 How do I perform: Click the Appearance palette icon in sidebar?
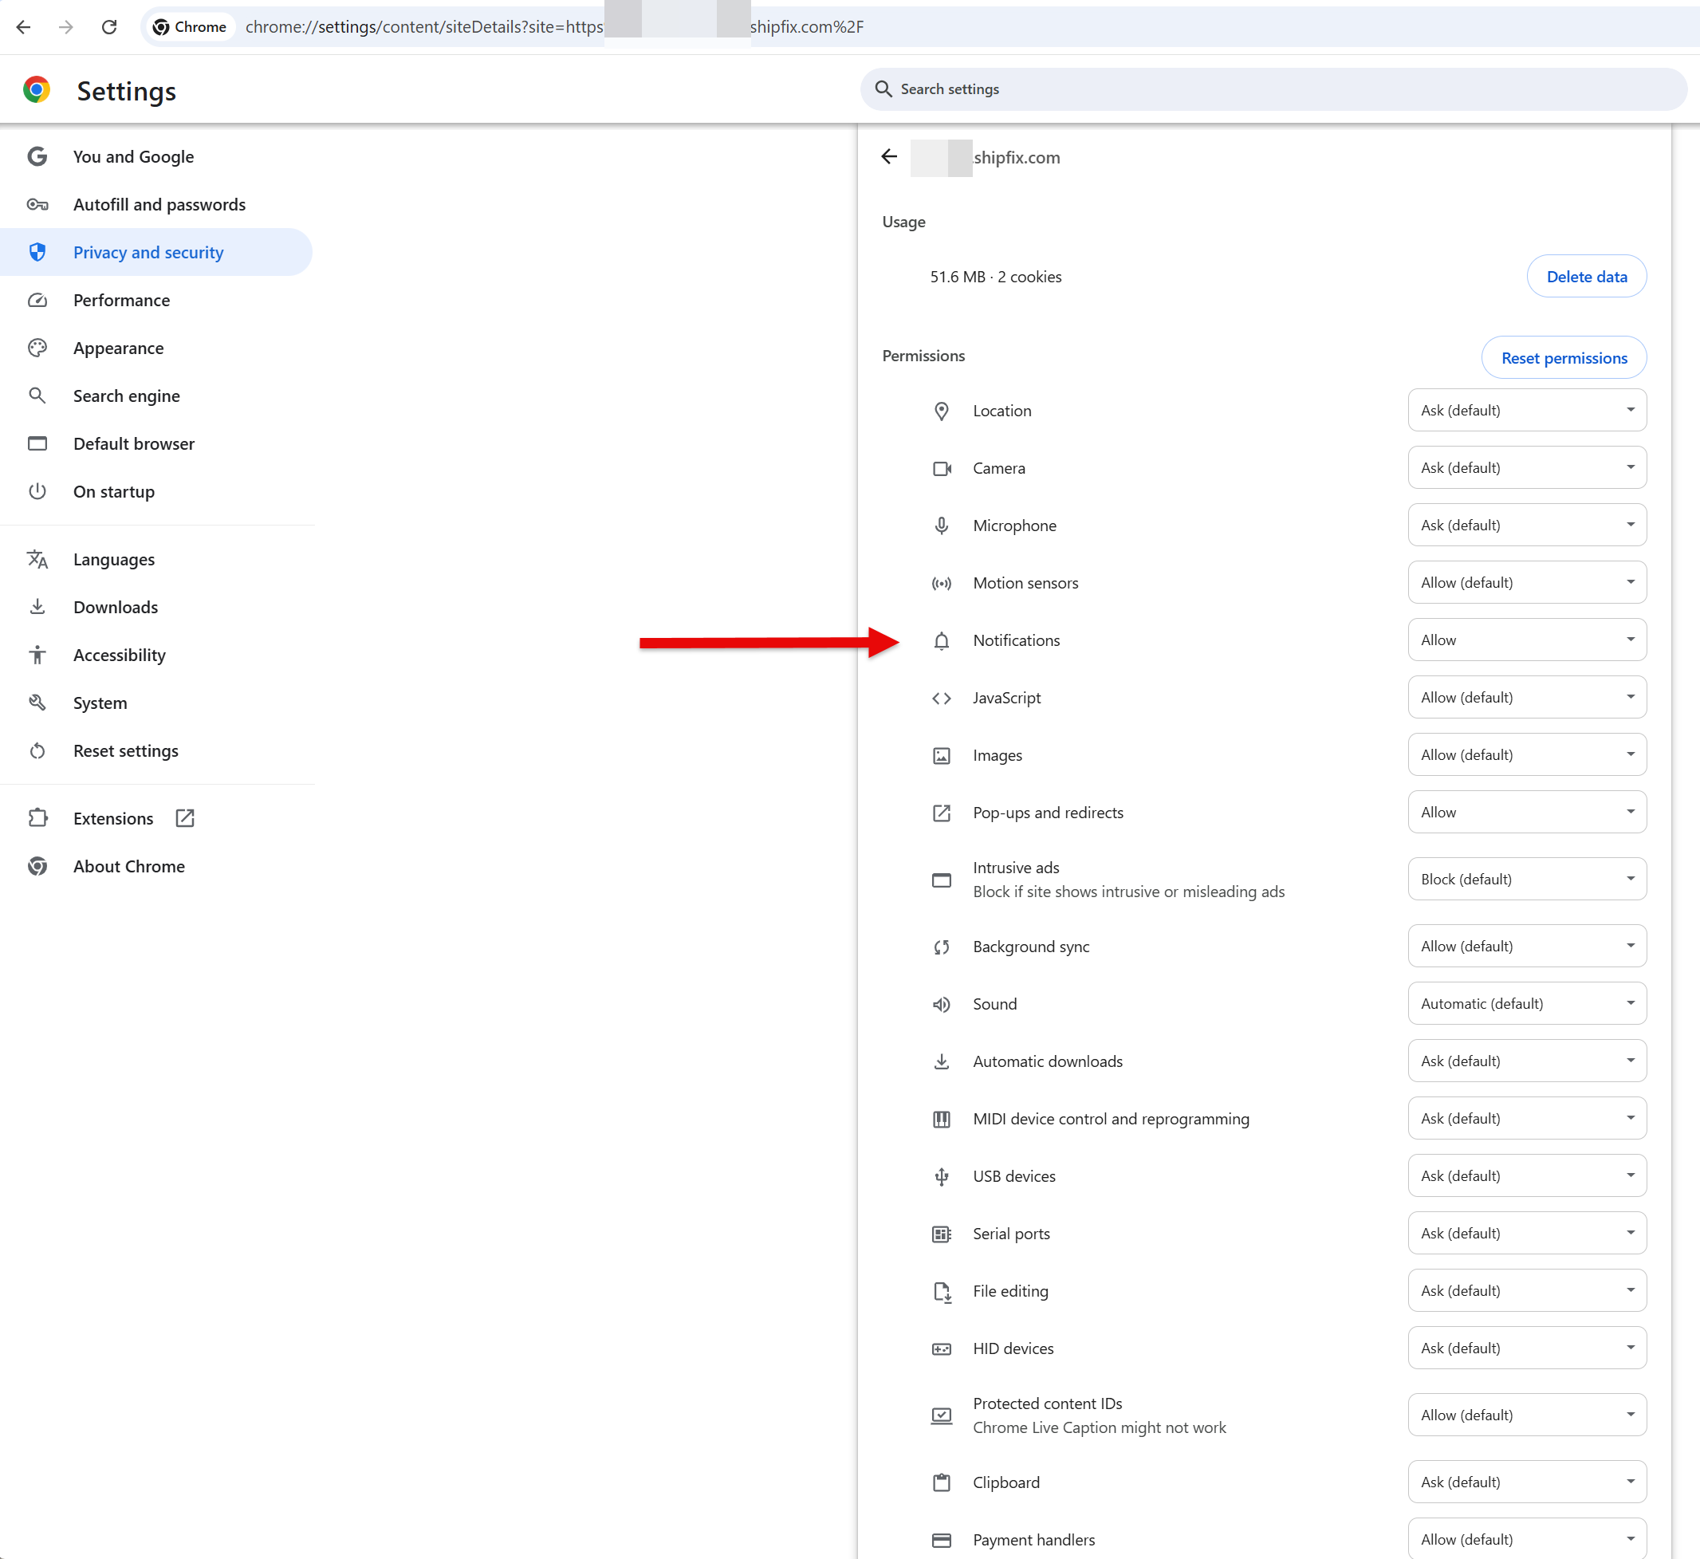[38, 348]
